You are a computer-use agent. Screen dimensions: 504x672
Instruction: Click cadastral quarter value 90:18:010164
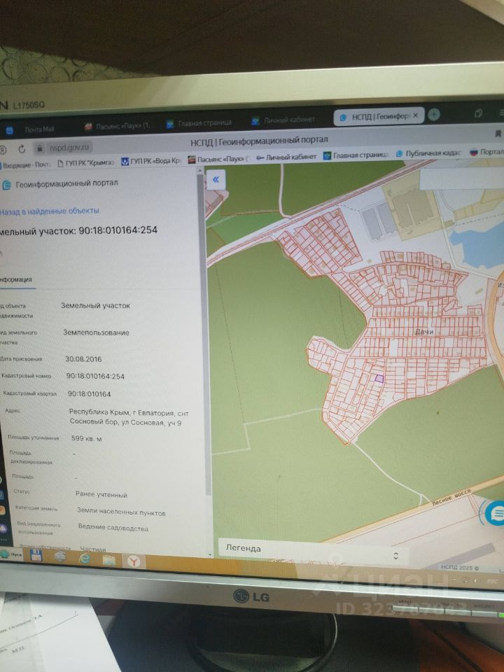(x=89, y=394)
